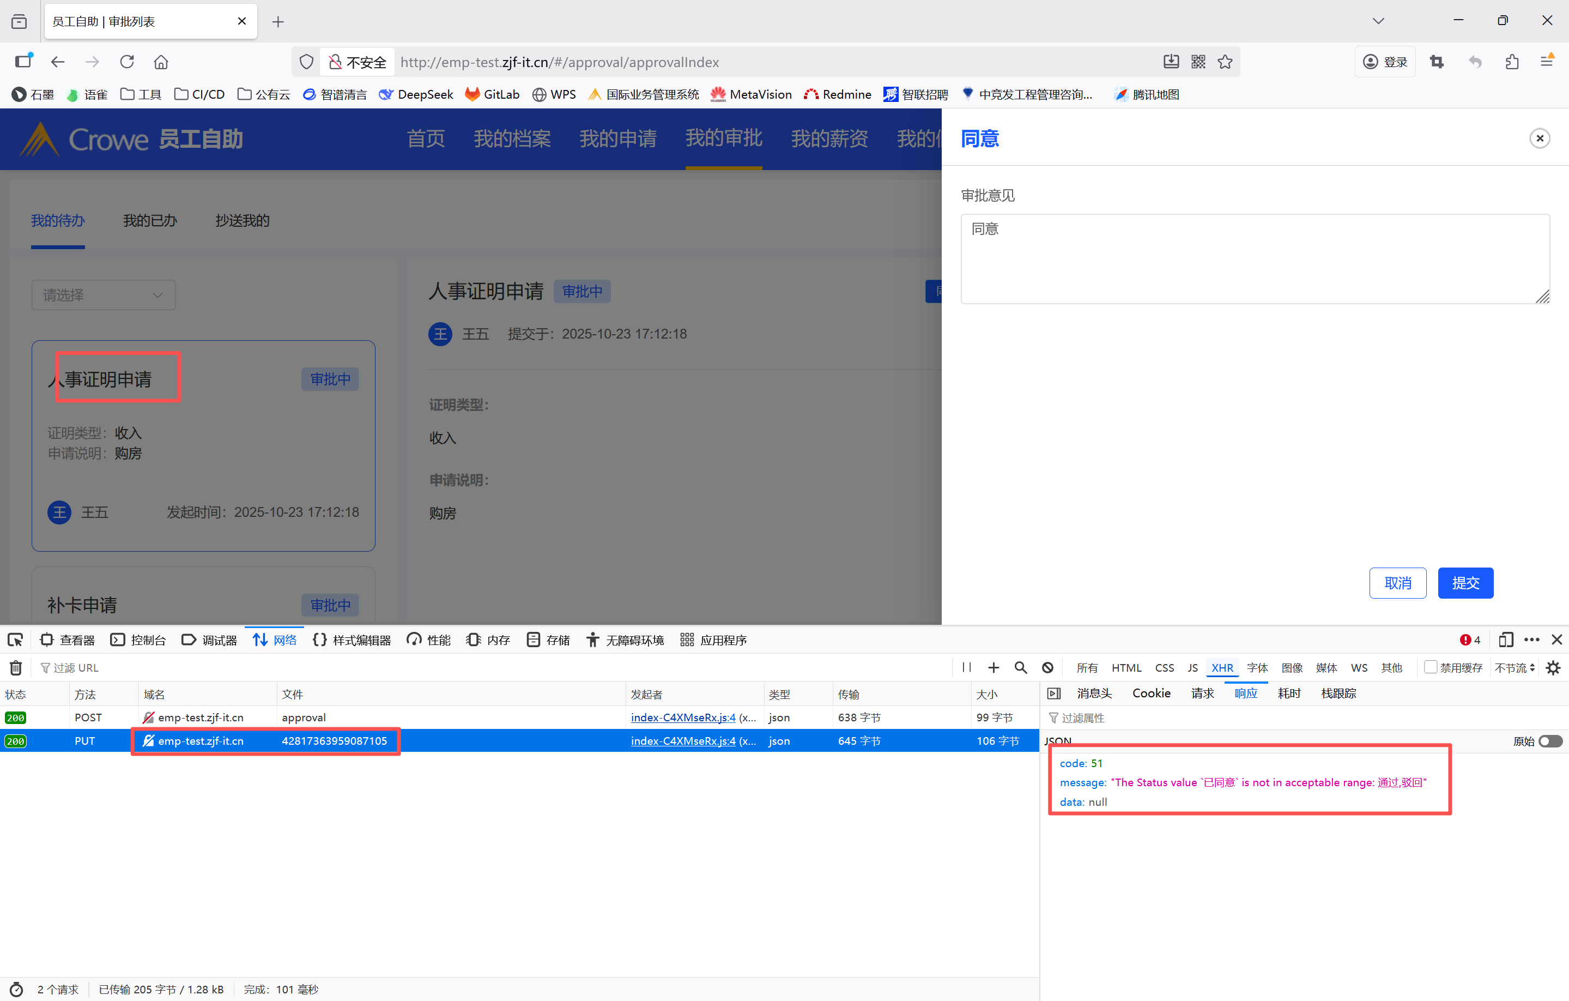Enable the 禁用缓存 checkbox
The width and height of the screenshot is (1569, 1001).
tap(1431, 667)
